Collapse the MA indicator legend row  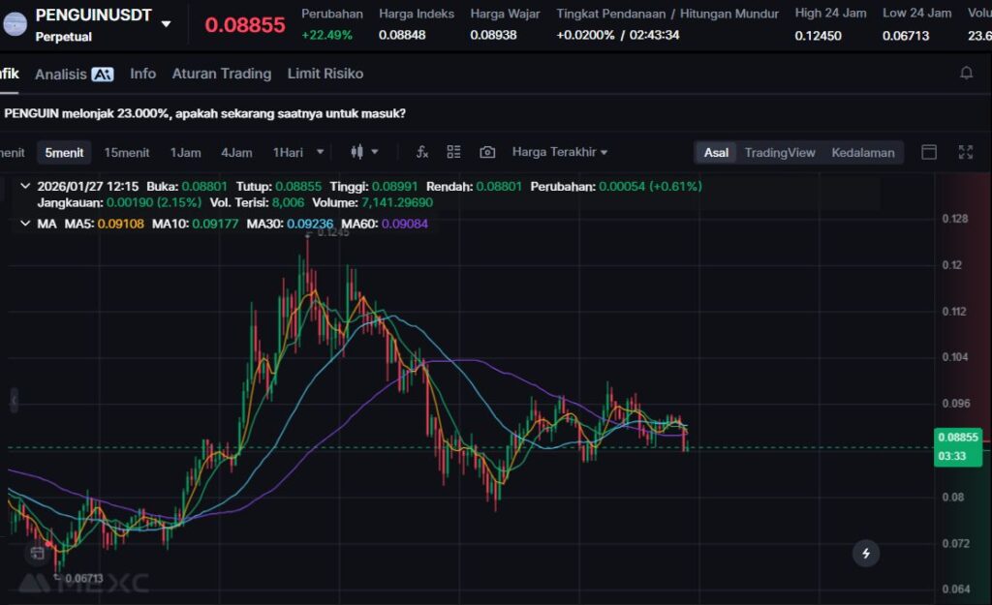coord(25,224)
